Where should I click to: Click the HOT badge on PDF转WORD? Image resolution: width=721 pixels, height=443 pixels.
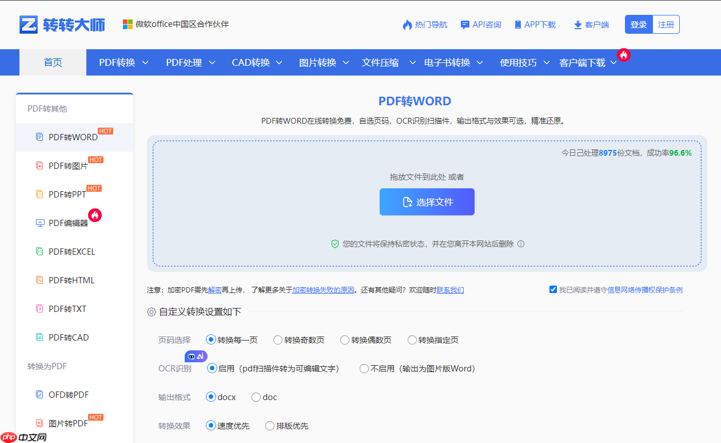[106, 131]
